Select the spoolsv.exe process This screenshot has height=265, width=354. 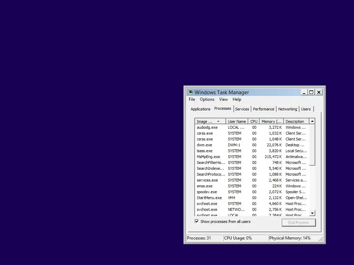point(252,192)
